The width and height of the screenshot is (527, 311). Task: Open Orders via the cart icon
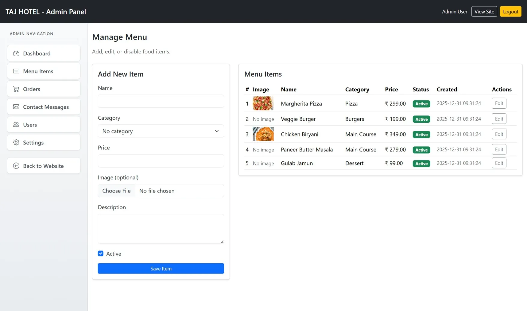coord(16,89)
